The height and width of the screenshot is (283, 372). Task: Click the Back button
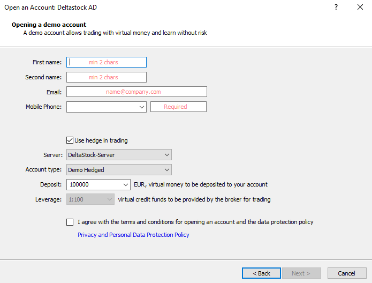261,273
